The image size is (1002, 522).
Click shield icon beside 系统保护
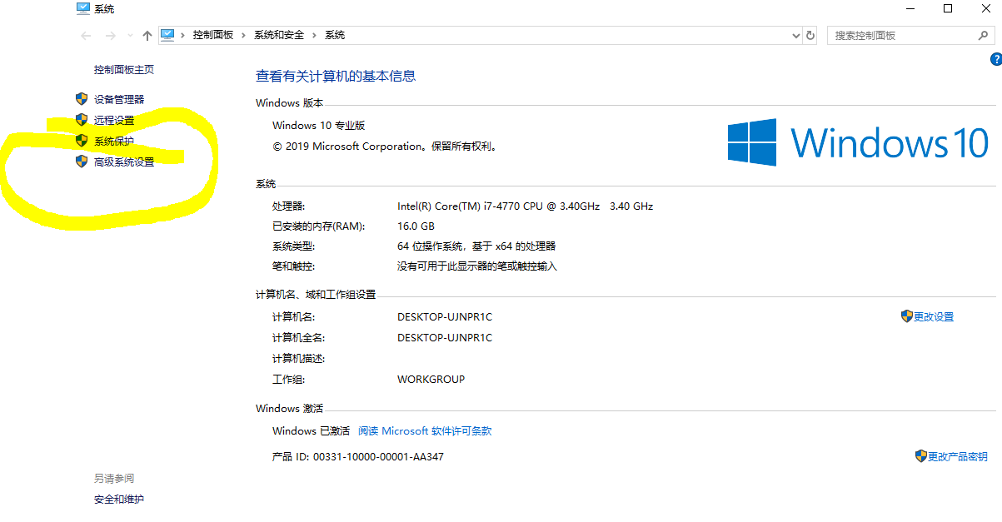click(x=82, y=141)
